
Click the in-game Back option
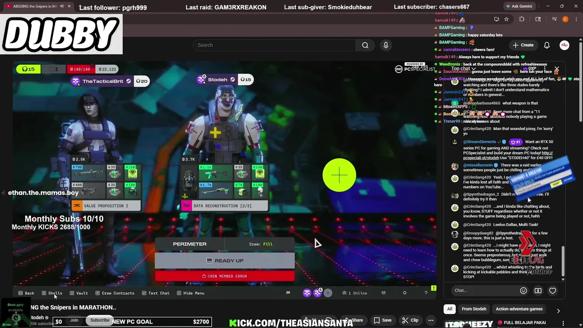[26, 293]
